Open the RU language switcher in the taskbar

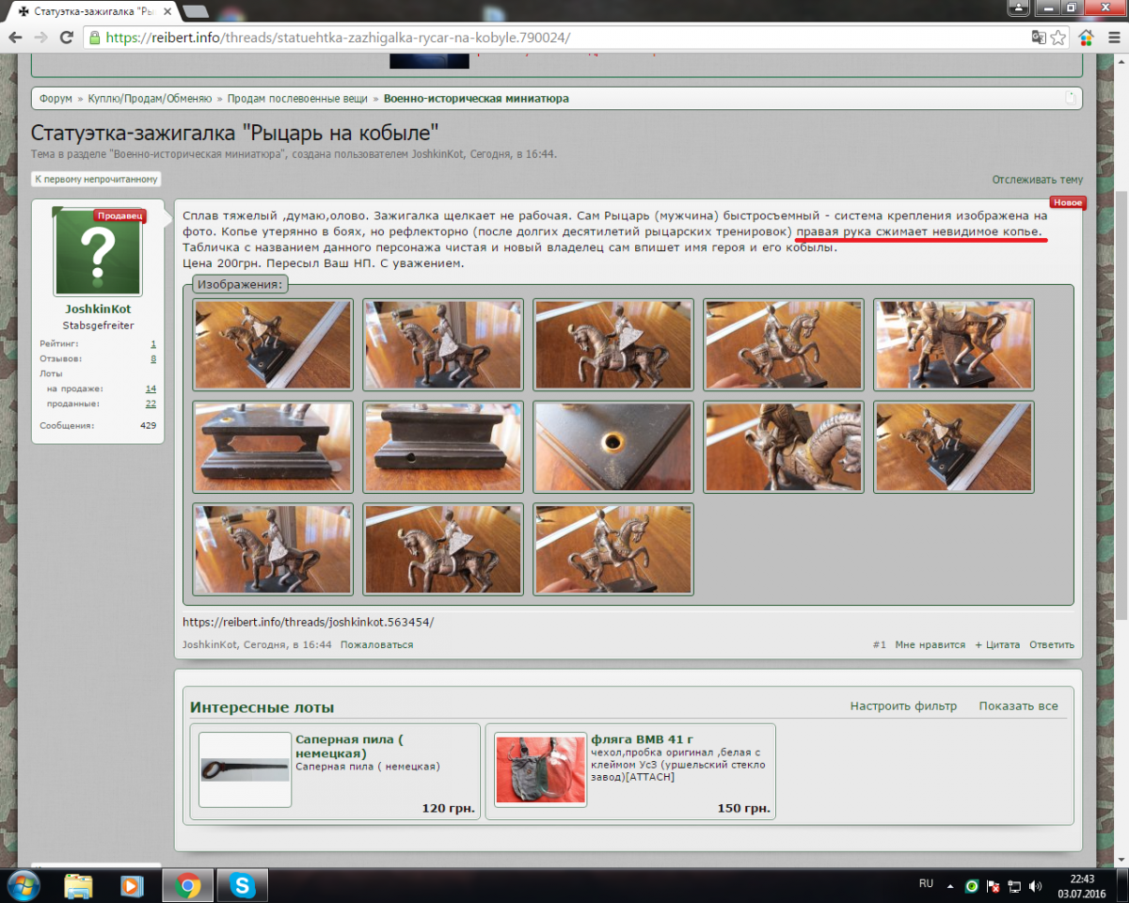pyautogui.click(x=926, y=885)
